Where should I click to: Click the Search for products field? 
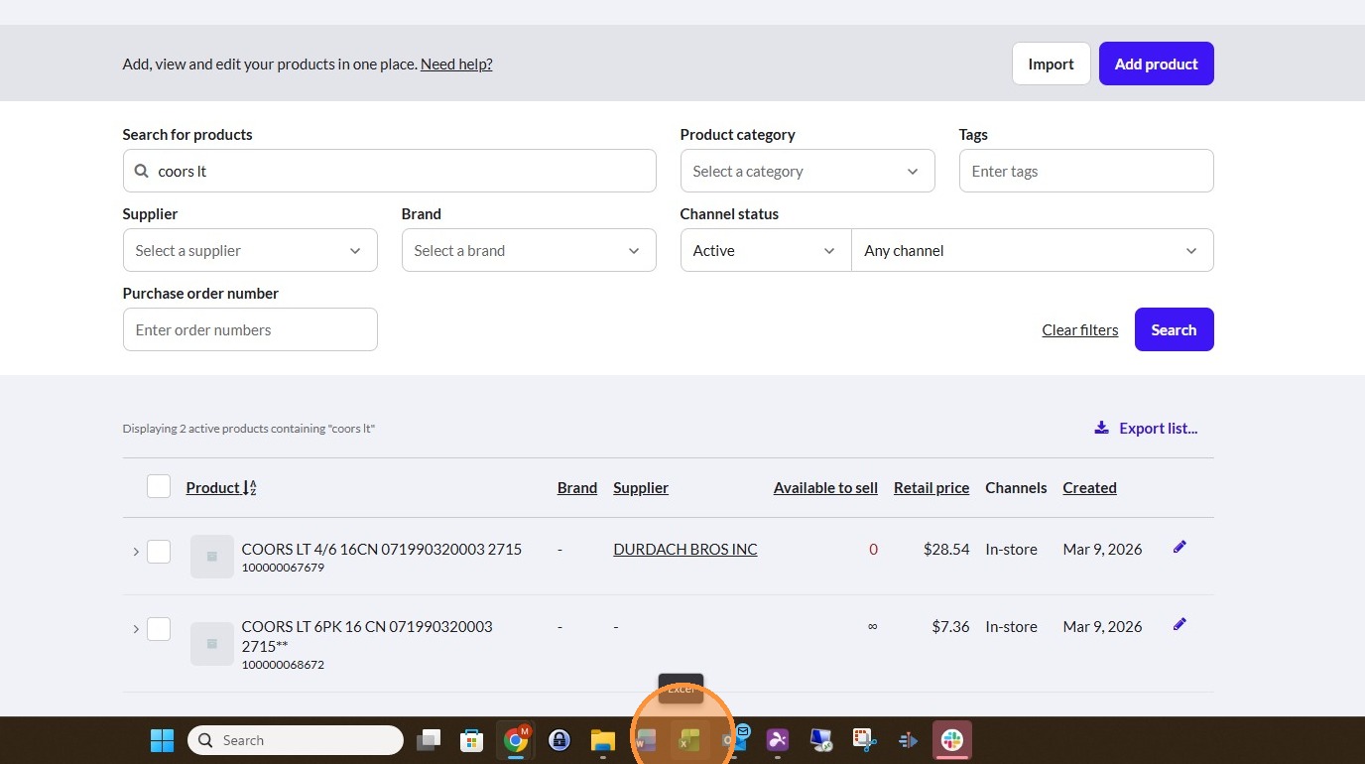tap(389, 171)
